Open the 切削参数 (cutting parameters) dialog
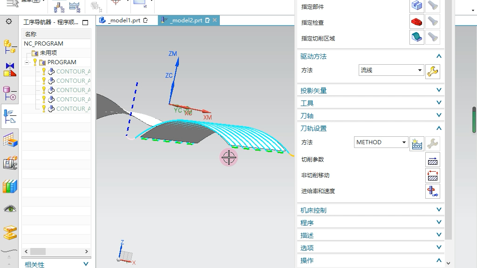 coord(433,160)
